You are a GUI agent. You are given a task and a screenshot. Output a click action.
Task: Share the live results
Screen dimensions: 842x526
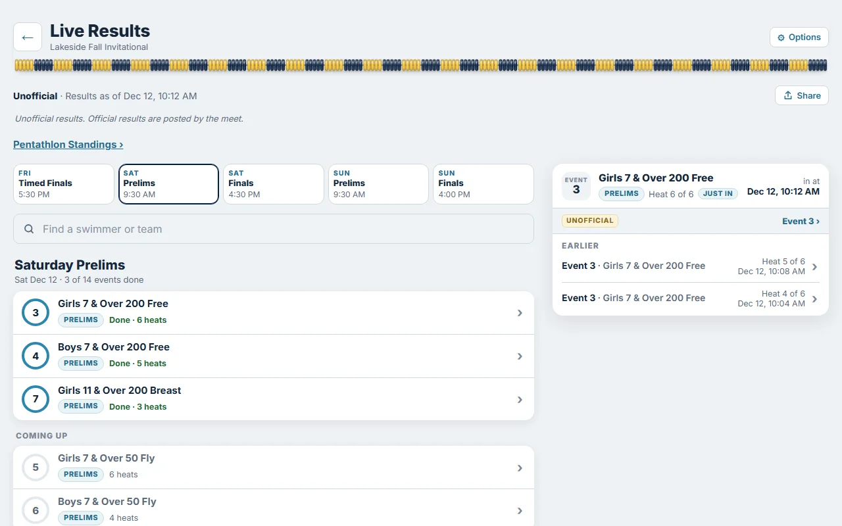(x=801, y=95)
